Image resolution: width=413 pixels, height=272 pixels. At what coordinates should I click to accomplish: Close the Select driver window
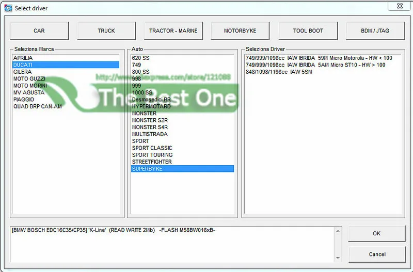tap(399, 6)
